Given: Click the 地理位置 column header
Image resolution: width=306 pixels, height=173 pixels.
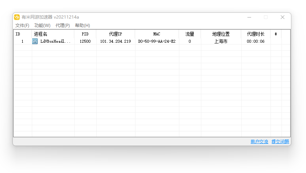Looking at the screenshot, I should pos(221,34).
